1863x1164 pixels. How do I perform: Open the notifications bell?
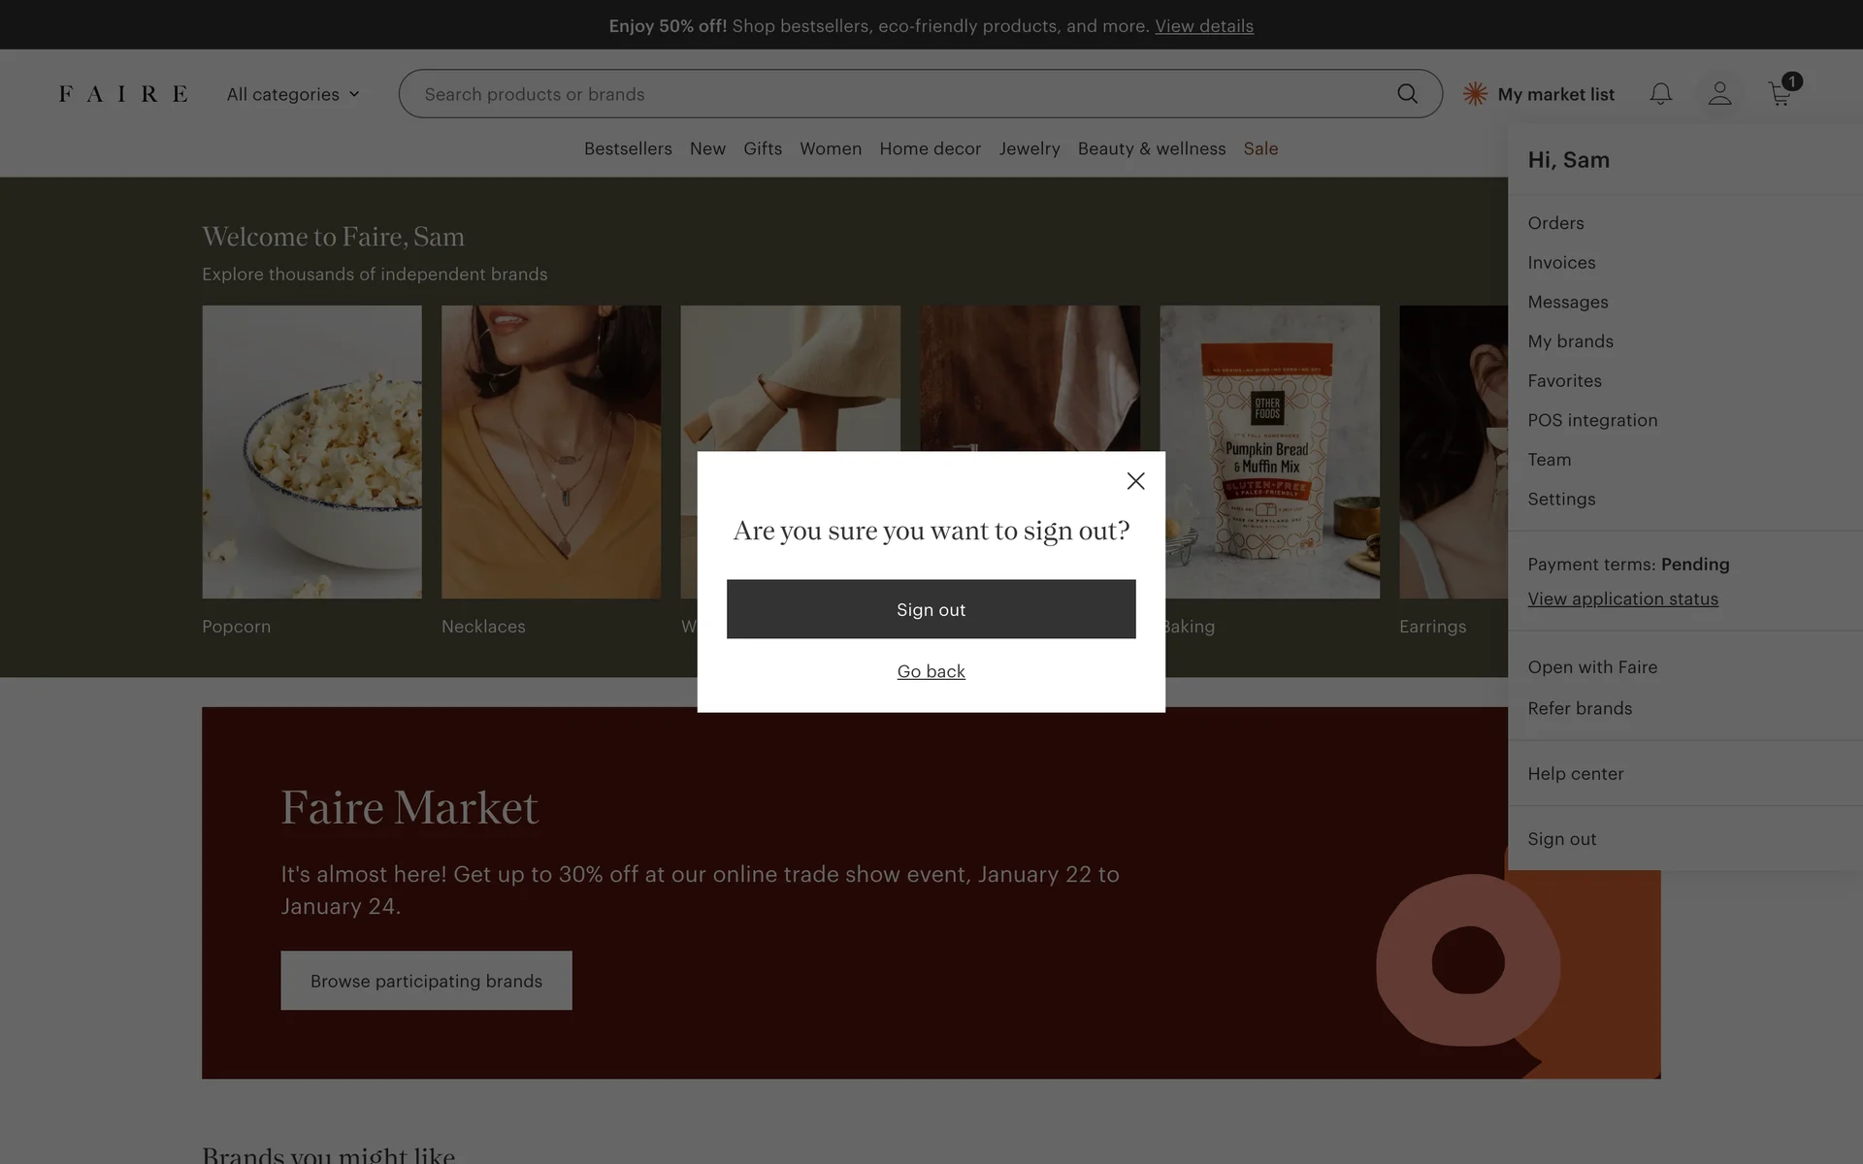1660,94
